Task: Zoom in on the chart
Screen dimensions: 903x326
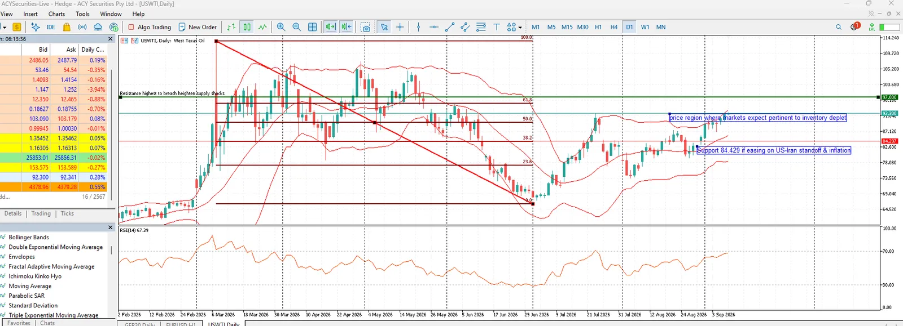Action: pyautogui.click(x=281, y=27)
